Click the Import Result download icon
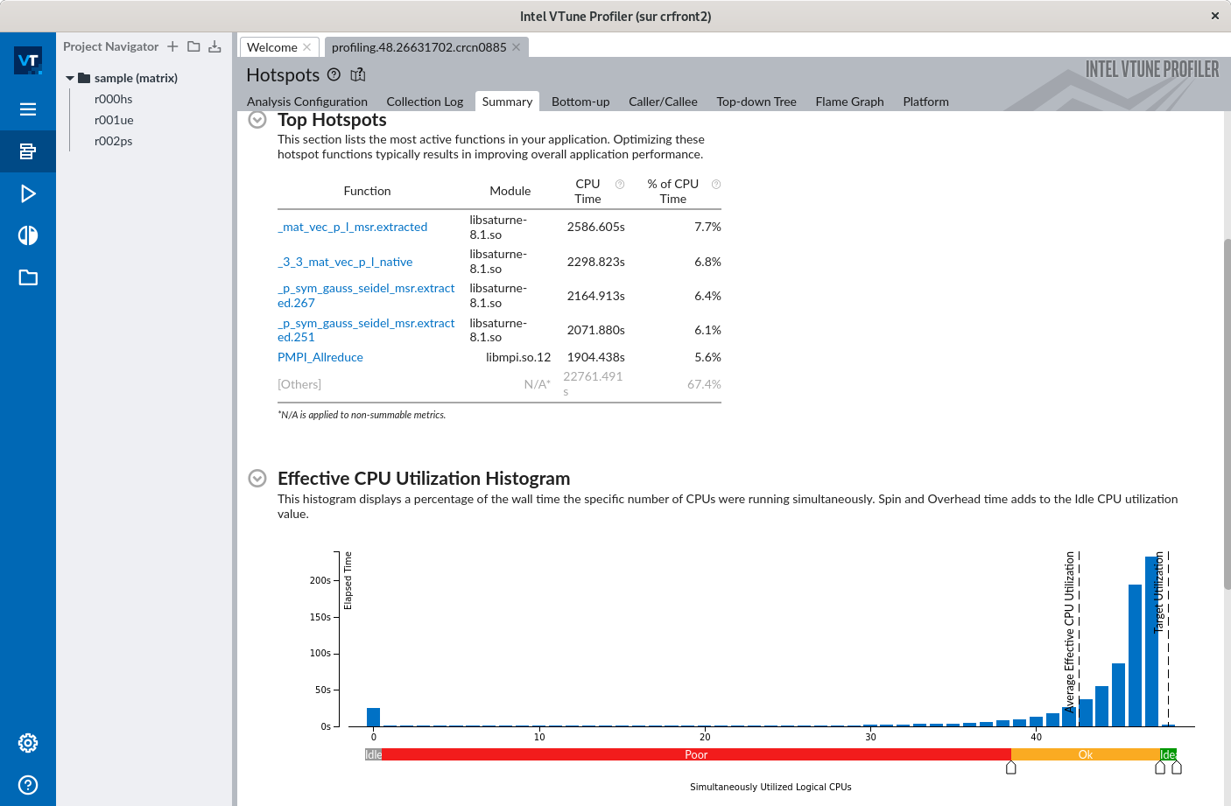Screen dimensions: 1231x806 click(x=215, y=46)
